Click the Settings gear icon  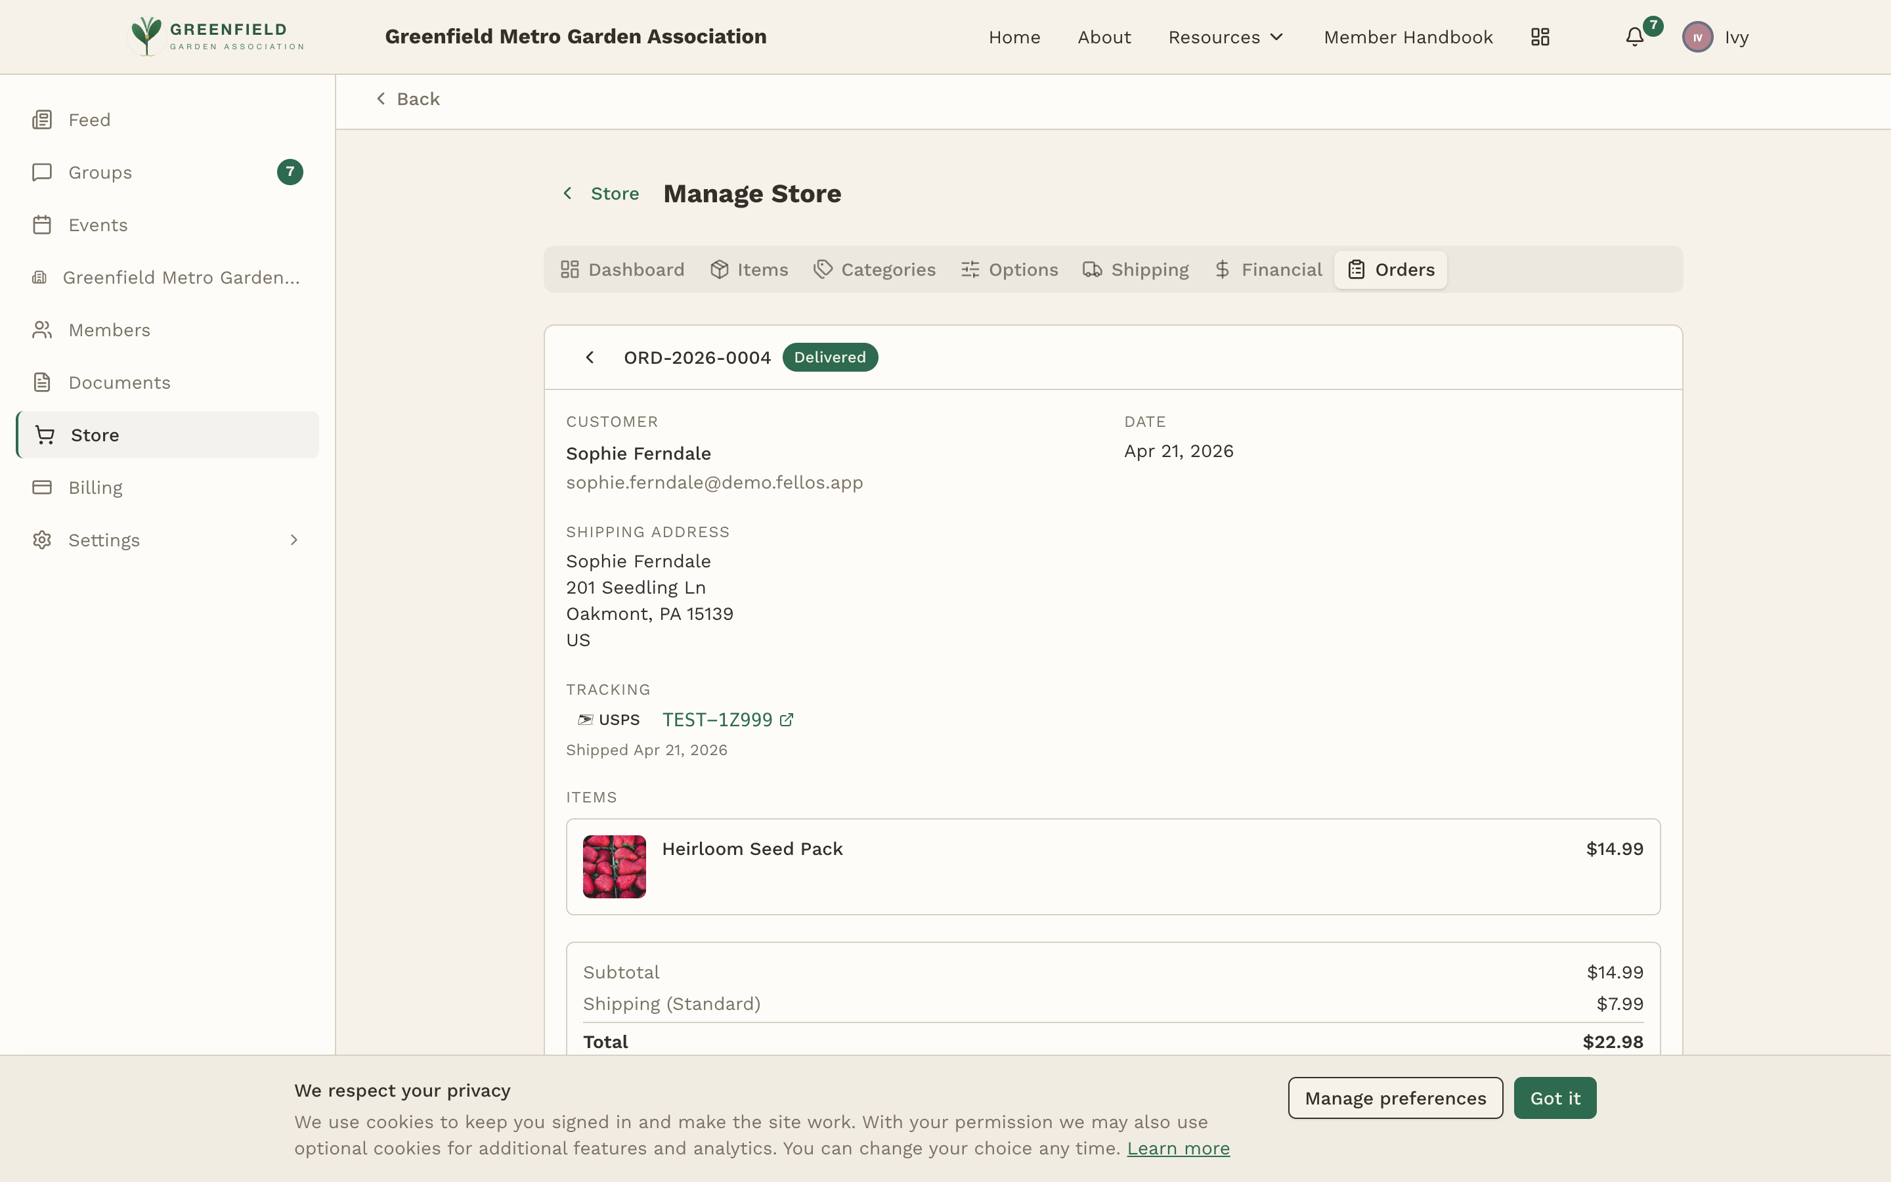42,539
